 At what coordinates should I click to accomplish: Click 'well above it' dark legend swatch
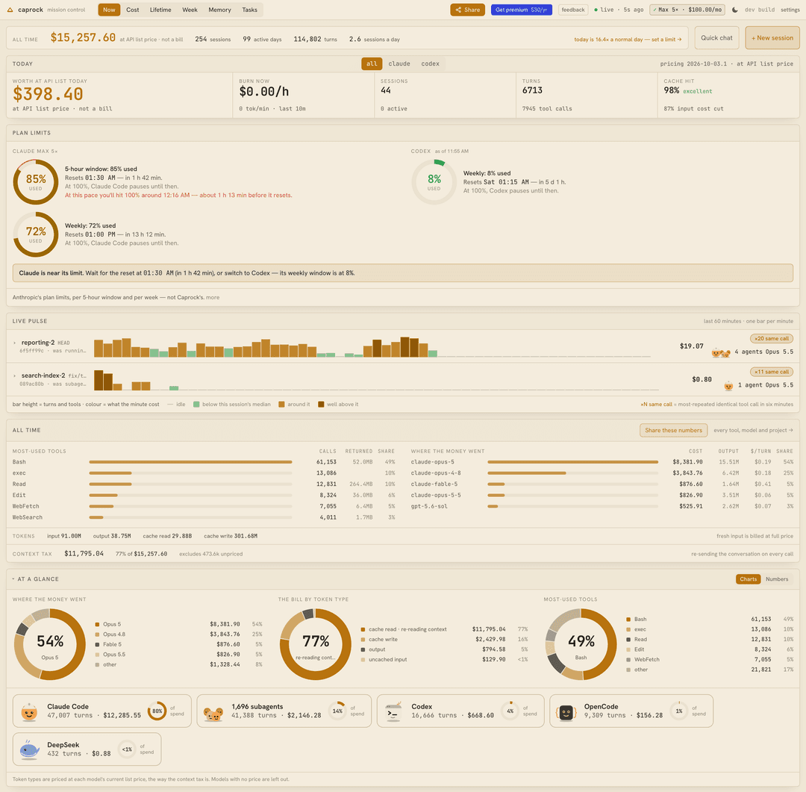pos(321,405)
